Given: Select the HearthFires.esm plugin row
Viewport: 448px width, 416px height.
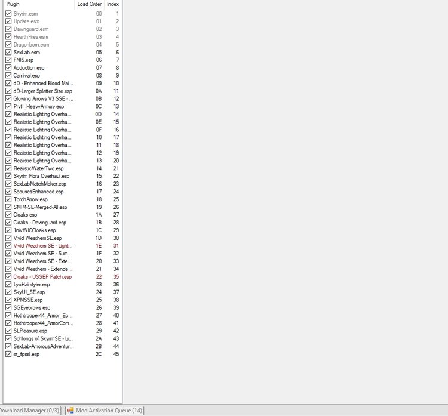Looking at the screenshot, I should click(62, 37).
